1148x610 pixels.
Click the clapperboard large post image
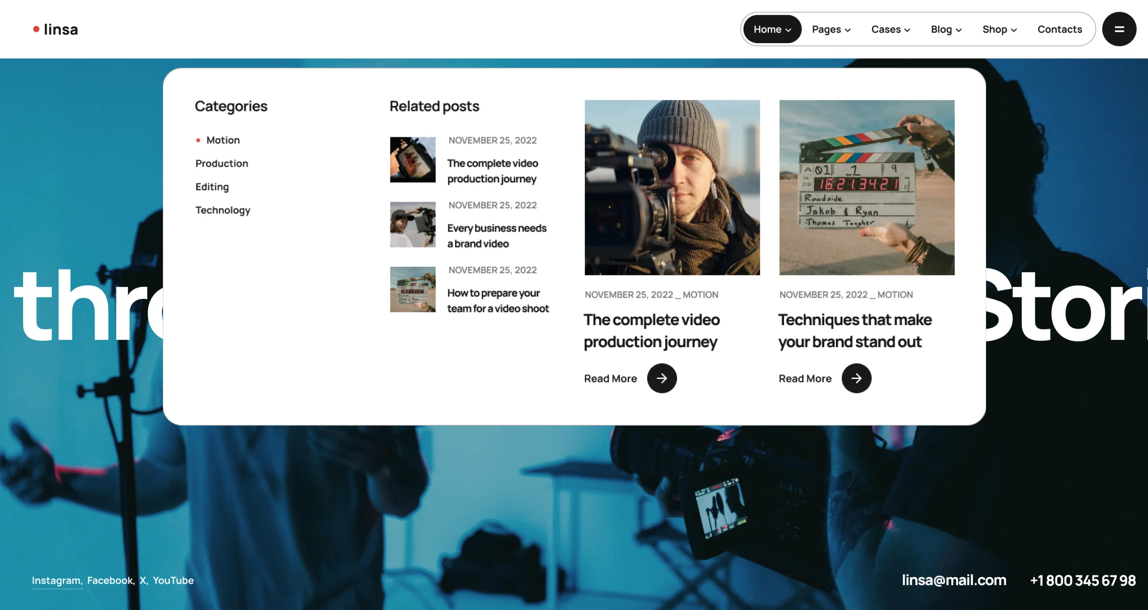[x=866, y=187]
